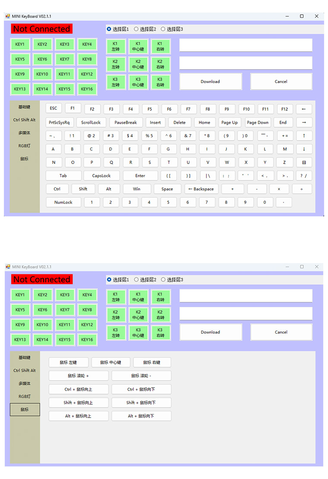Viewport: 328px width, 479px height.
Task: Choose K1 左转 knob in keyboard-layout window
Action: click(116, 46)
